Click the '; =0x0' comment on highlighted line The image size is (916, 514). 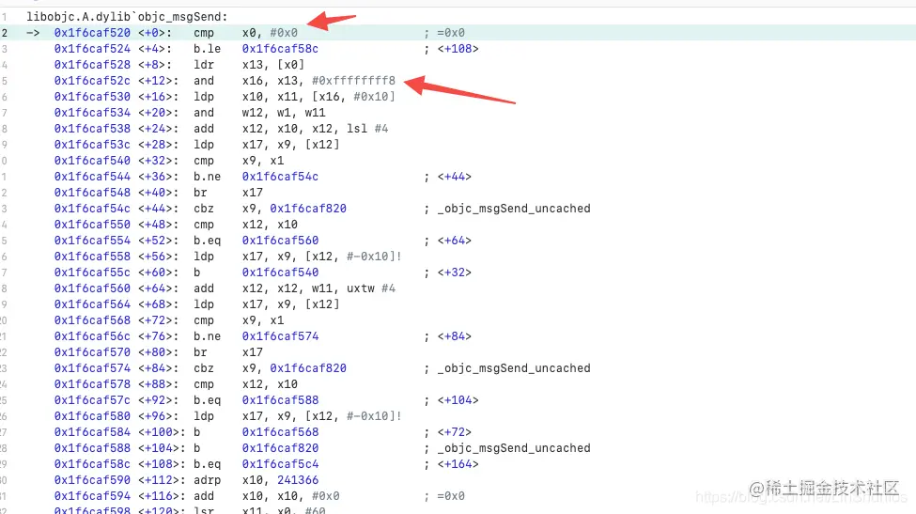[x=444, y=33]
